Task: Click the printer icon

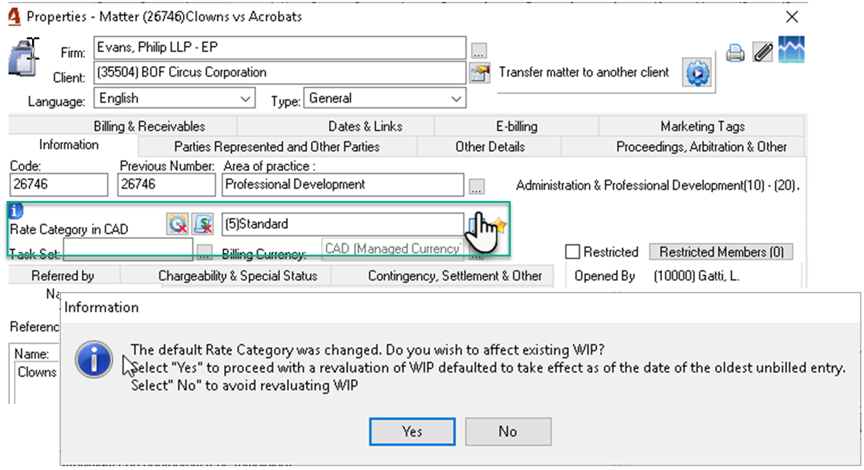Action: [x=736, y=53]
